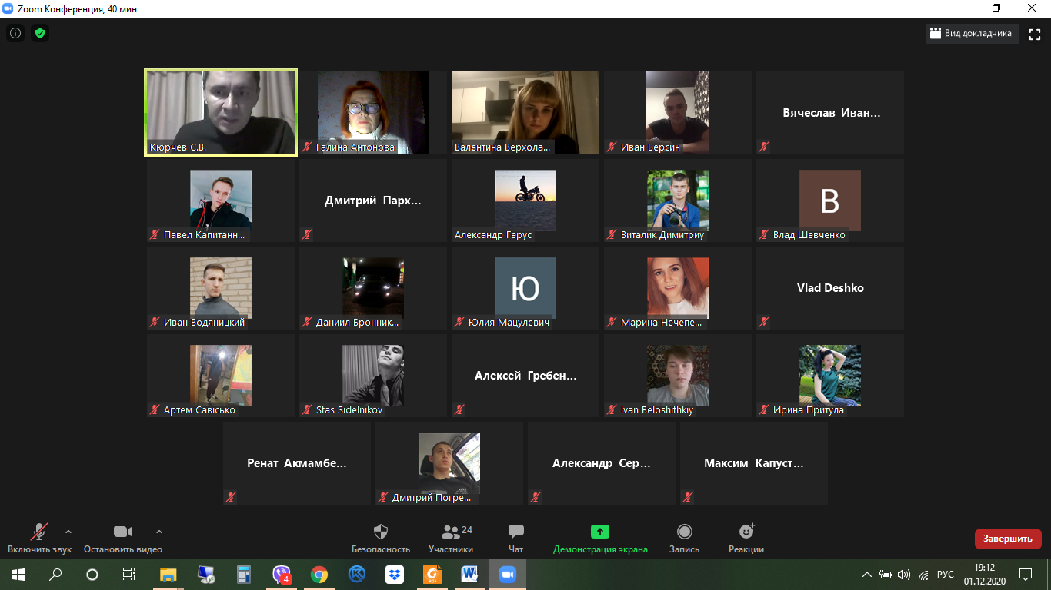Expand audio options arrow next to microphone

coord(68,532)
